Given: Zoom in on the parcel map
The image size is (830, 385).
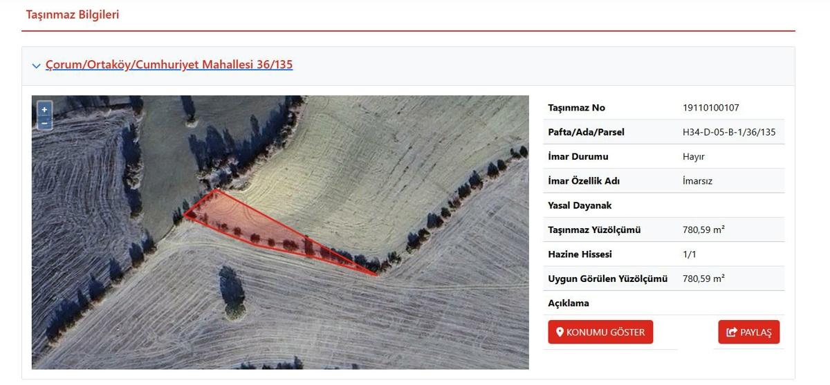Looking at the screenshot, I should coord(44,109).
